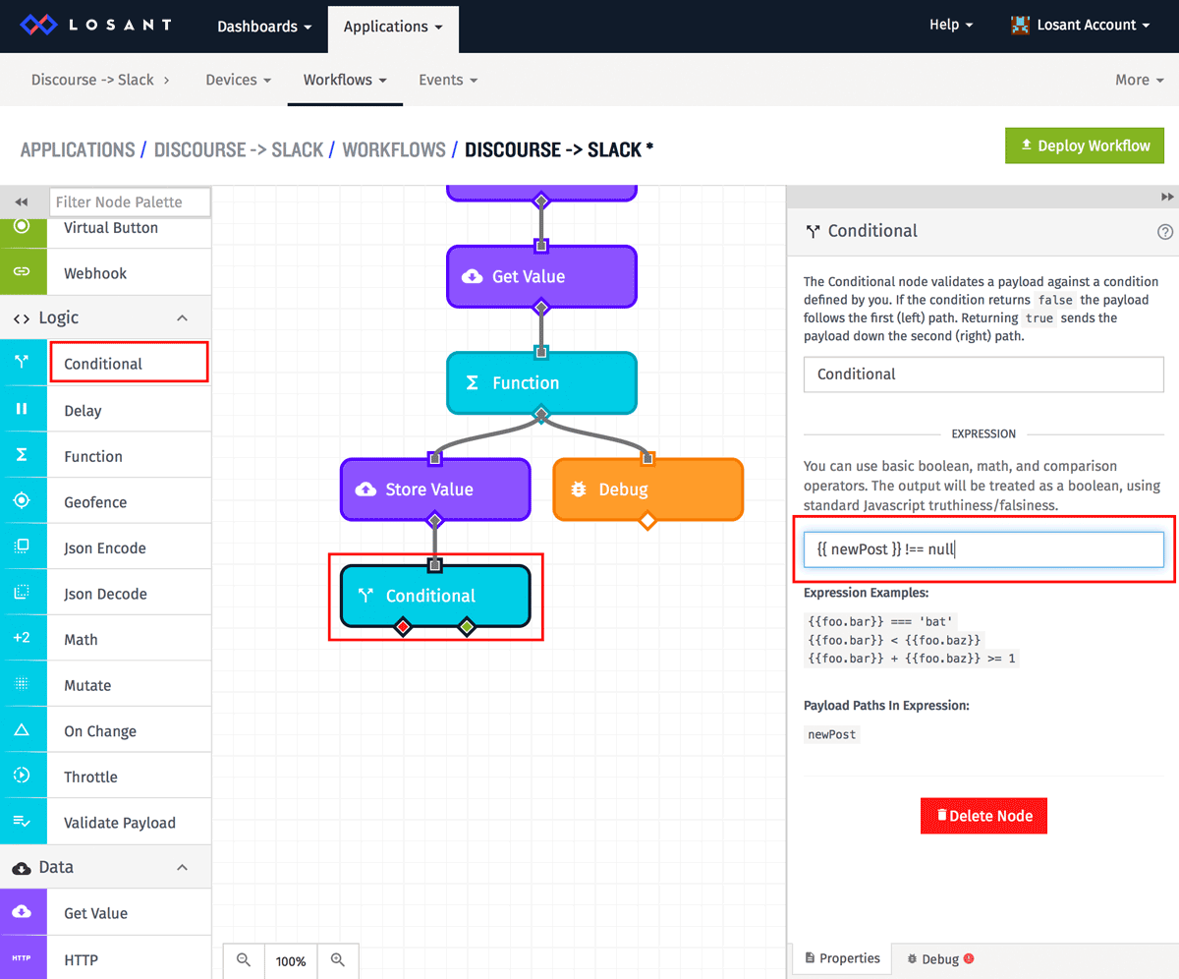Click the Conditional node red false output
The image size is (1179, 979).
(402, 626)
